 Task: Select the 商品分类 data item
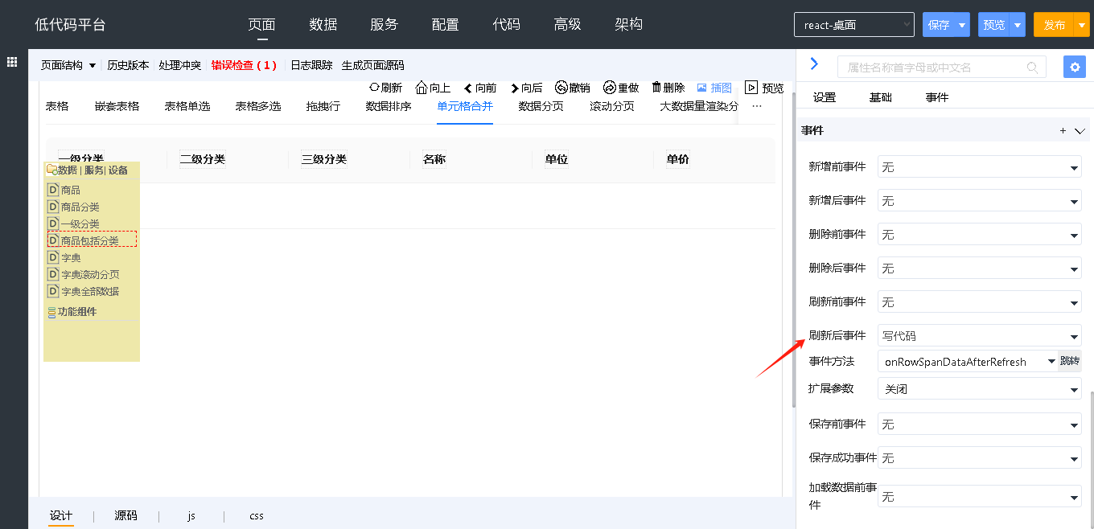pos(73,207)
